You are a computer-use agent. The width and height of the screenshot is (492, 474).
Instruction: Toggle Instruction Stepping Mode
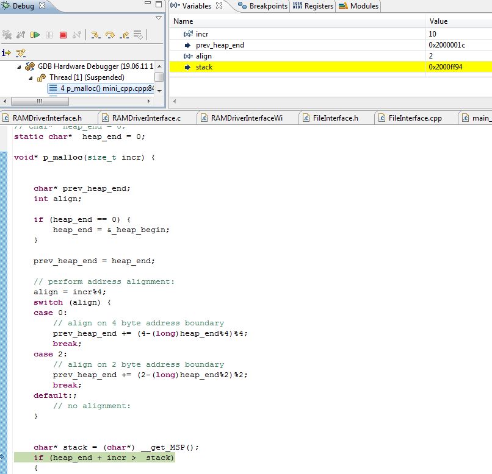tap(7, 53)
